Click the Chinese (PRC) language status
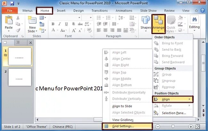 (x=62, y=127)
